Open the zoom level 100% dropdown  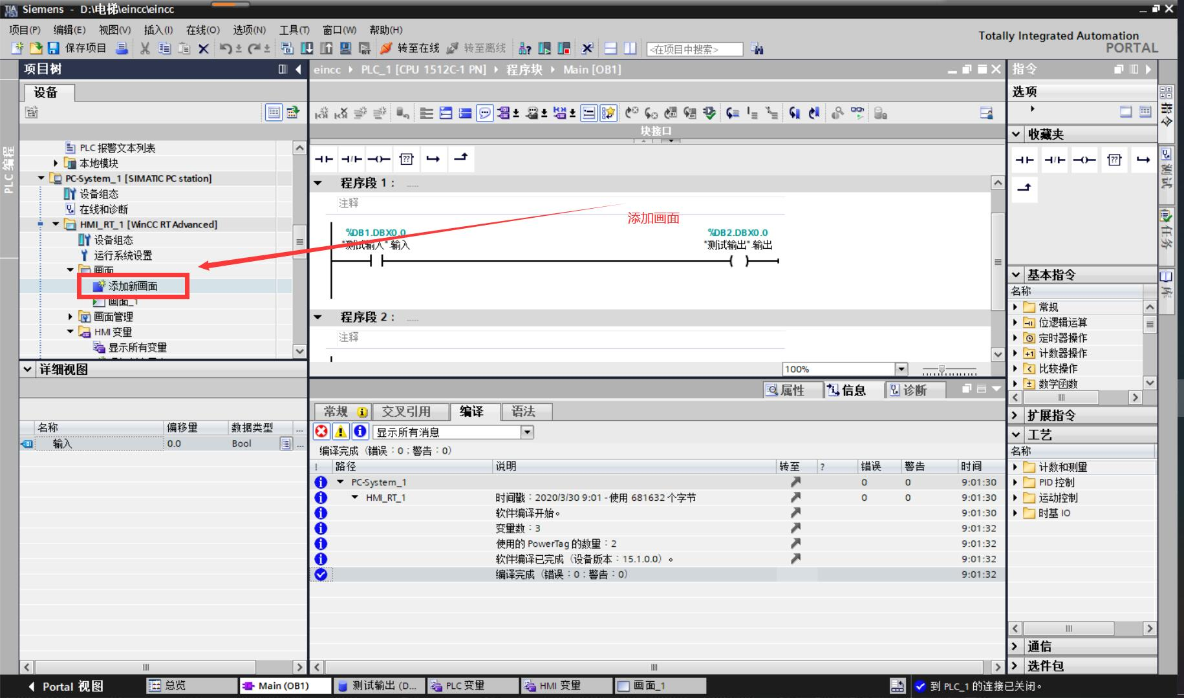coord(901,369)
